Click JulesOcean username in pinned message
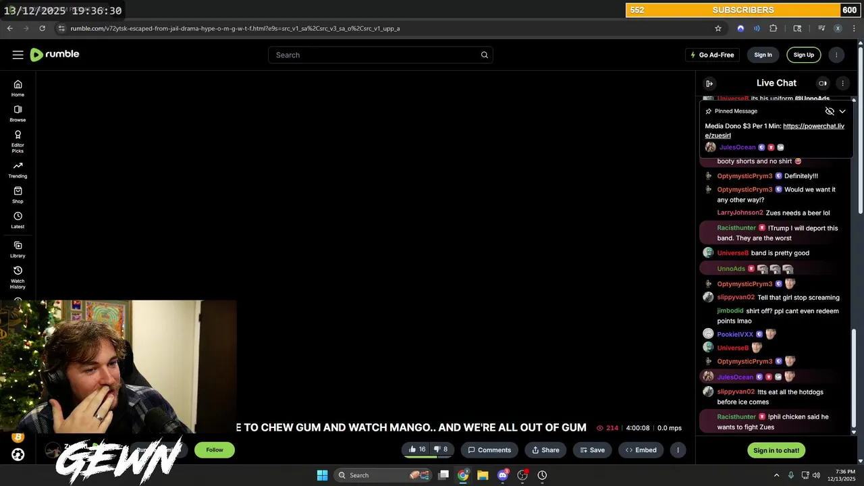The height and width of the screenshot is (486, 864). coord(737,147)
